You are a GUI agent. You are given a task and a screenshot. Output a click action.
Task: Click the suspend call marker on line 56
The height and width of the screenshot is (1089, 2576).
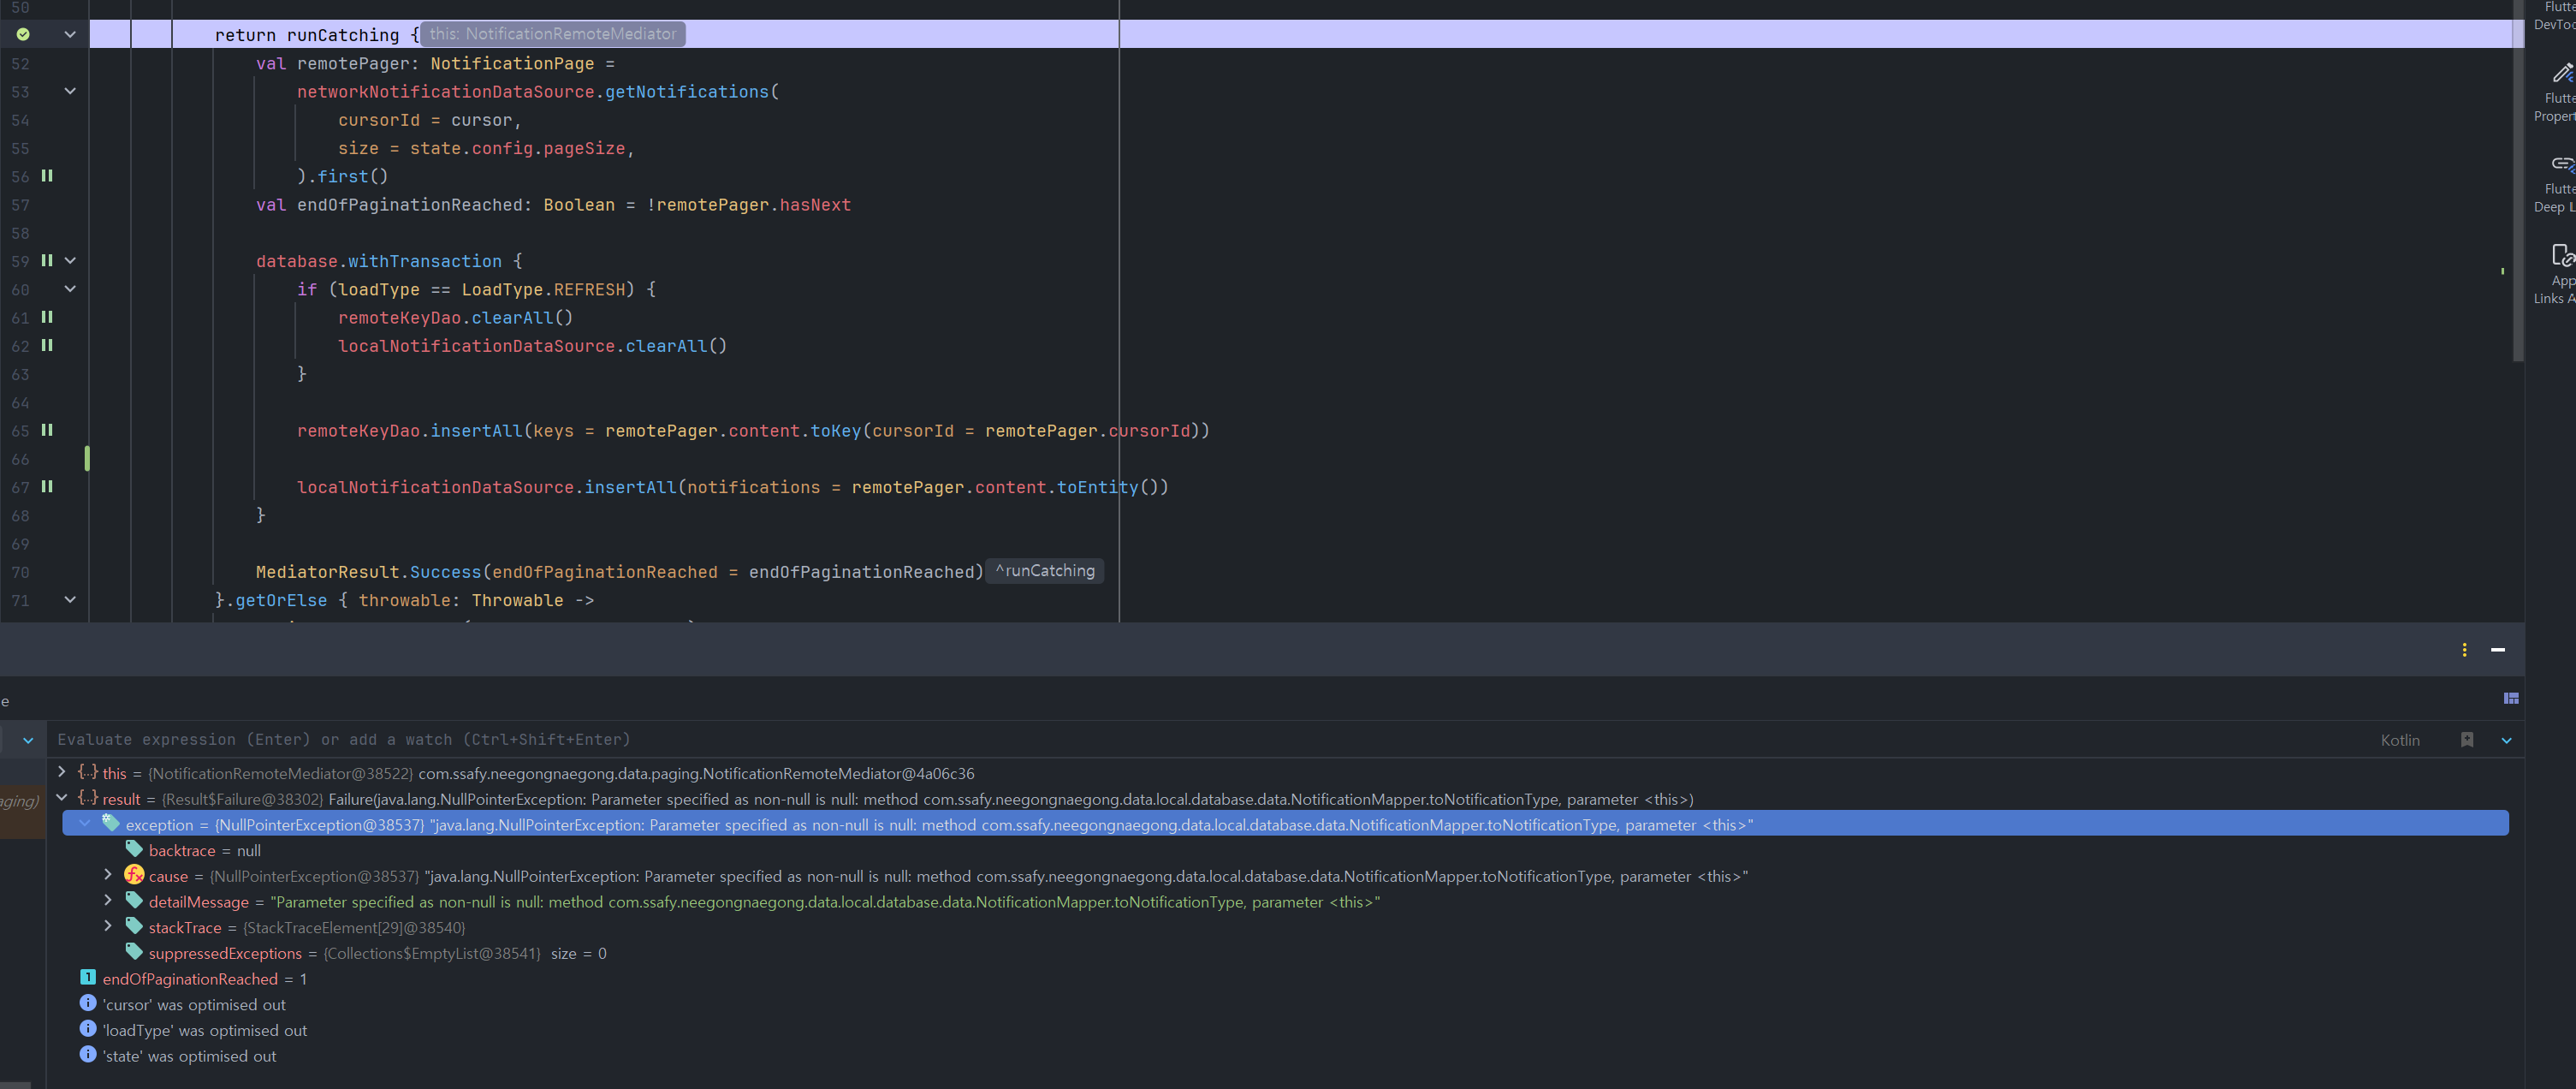(x=47, y=176)
